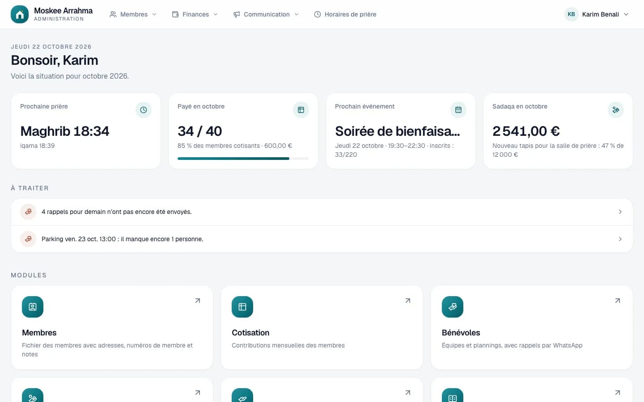Open the Membres module card title
The image size is (644, 402).
39,333
